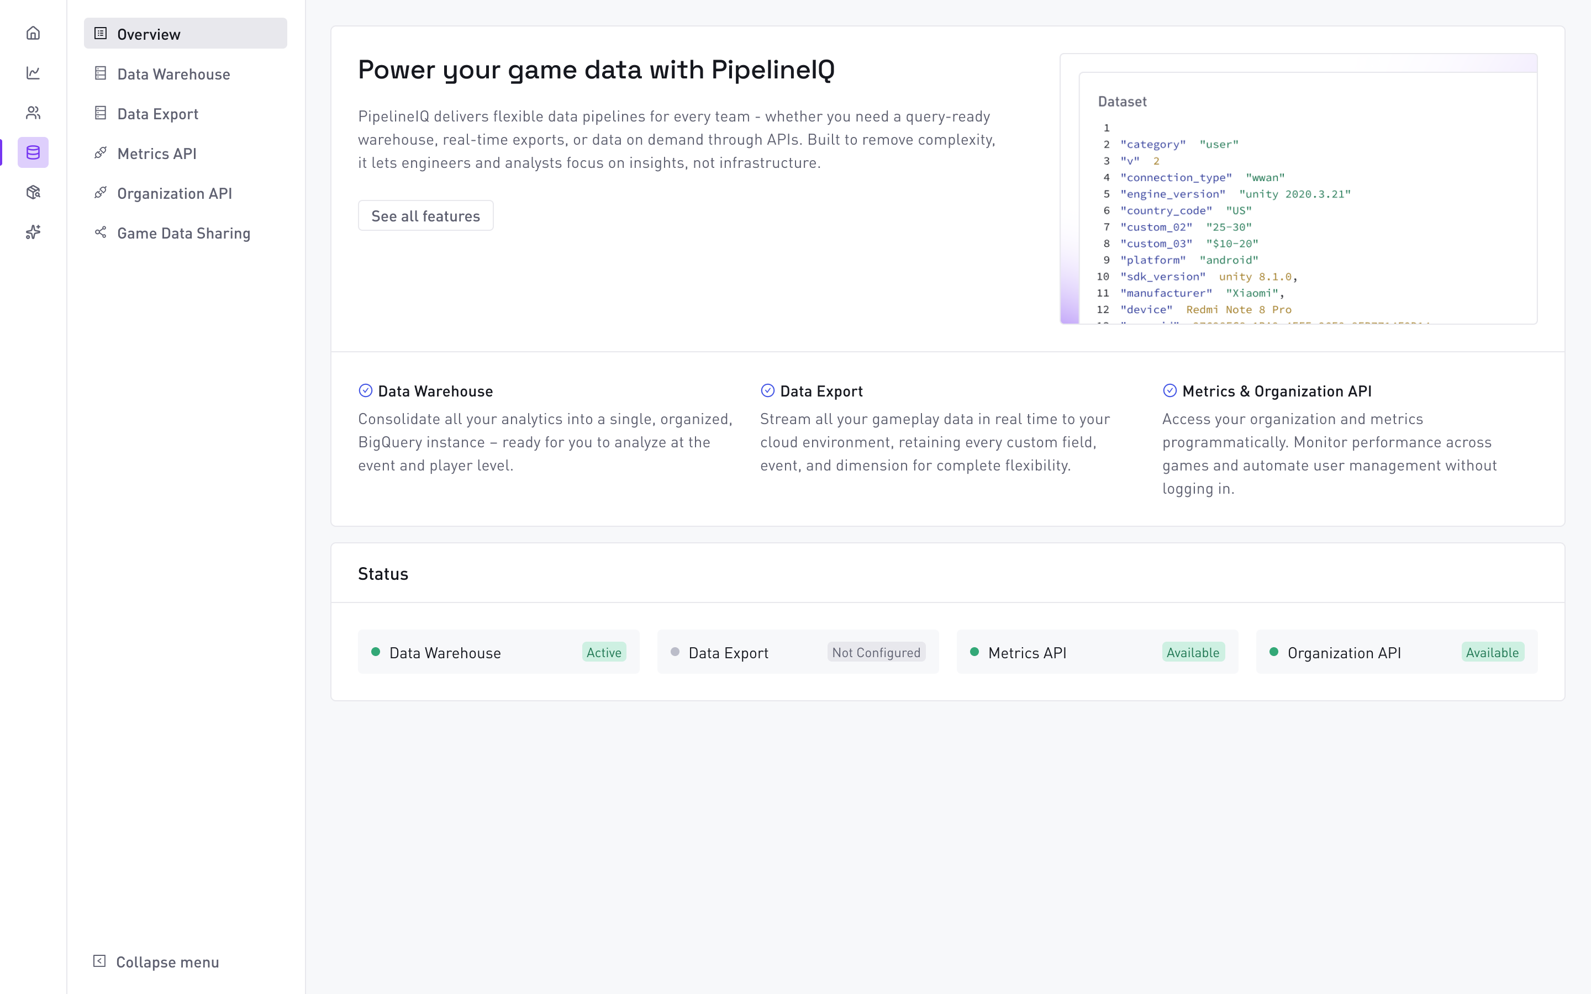Click the Data Warehouse feature heading
The height and width of the screenshot is (994, 1591).
(x=435, y=391)
